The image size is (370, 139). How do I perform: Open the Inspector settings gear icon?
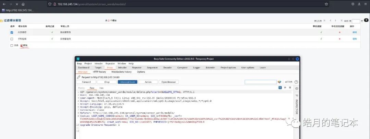coord(297,88)
